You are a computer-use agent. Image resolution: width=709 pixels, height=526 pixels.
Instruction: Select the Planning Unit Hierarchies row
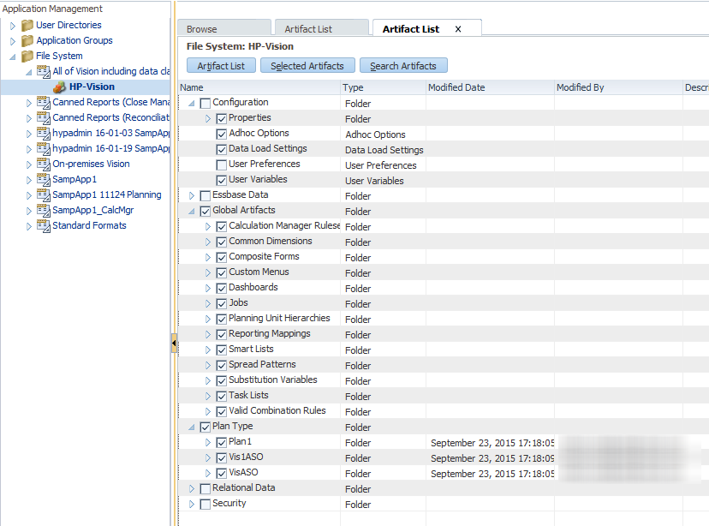pyautogui.click(x=444, y=319)
